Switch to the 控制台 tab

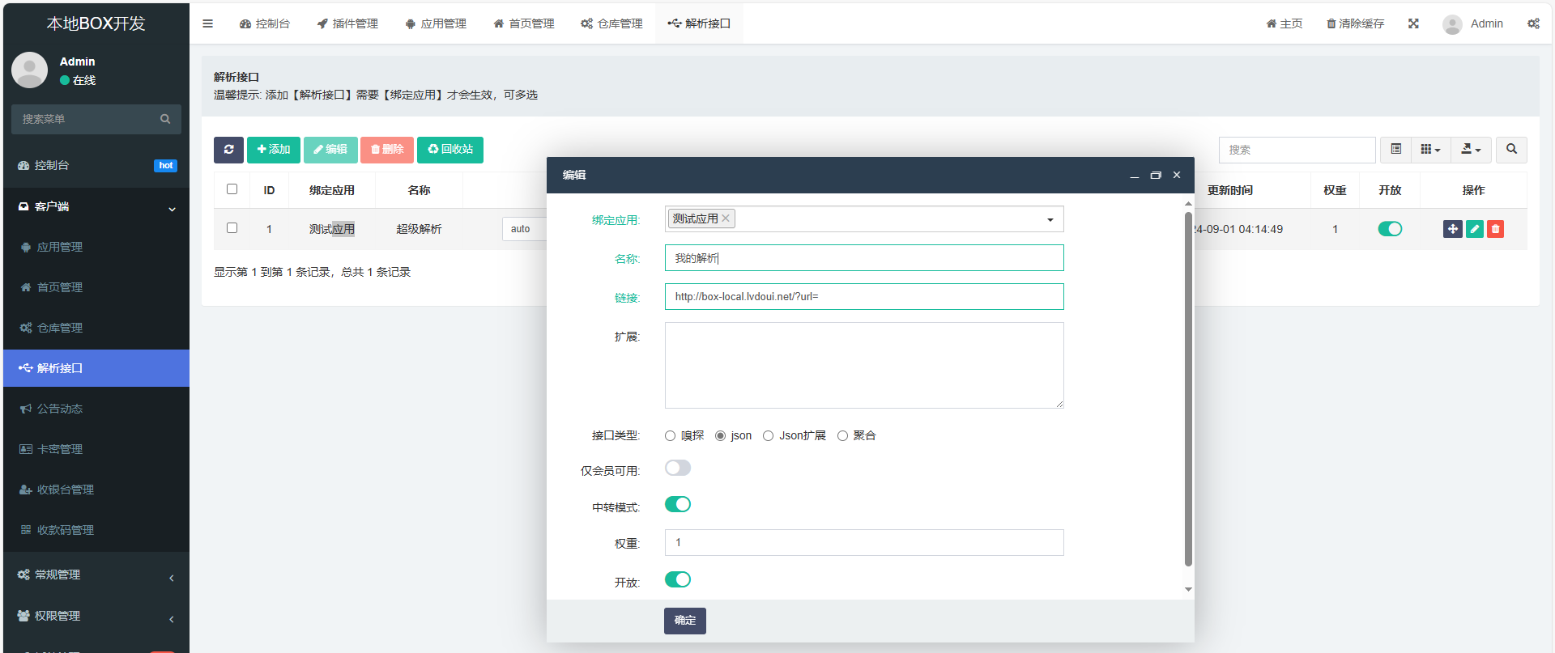pyautogui.click(x=265, y=23)
